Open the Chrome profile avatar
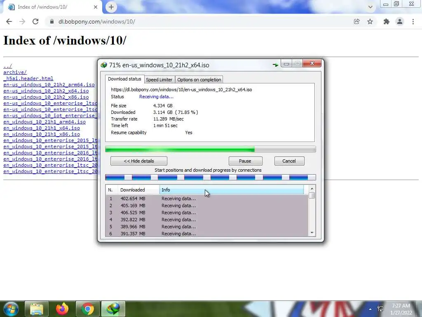The image size is (422, 317). pyautogui.click(x=400, y=21)
